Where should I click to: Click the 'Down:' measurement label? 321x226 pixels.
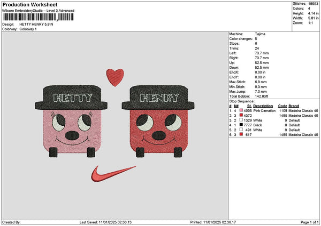234,68
